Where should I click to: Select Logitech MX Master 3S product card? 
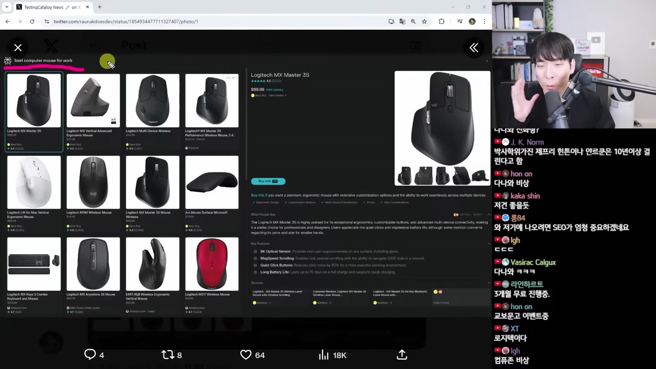pos(34,112)
